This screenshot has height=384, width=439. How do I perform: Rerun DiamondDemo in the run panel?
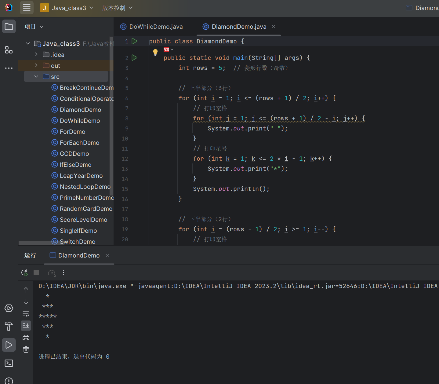pos(25,272)
